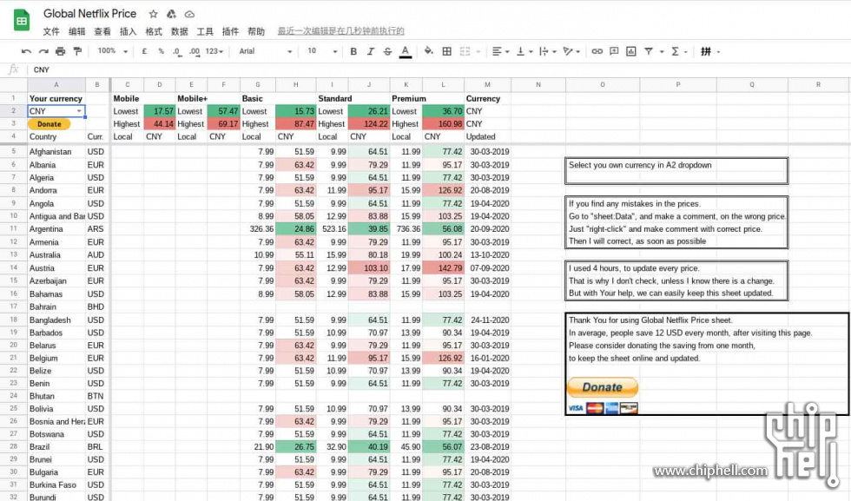
Task: Click the large PayPal Donate button
Action: 603,387
